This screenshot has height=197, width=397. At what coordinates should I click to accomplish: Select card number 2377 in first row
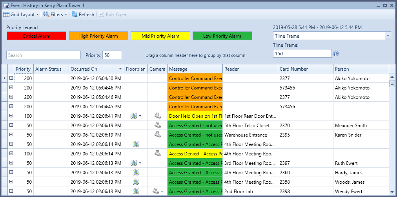[306, 78]
